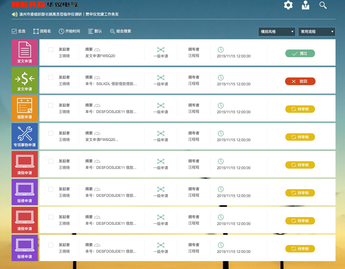Click timestamp 2015/11/15 12:00:00 in 借款申请 row

pyautogui.click(x=234, y=112)
